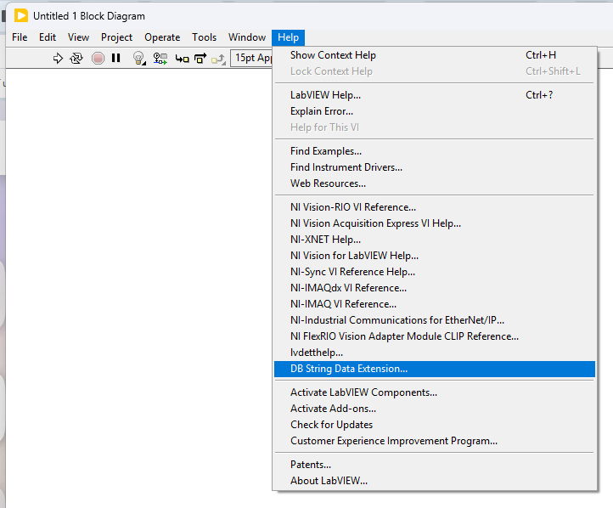Select NI Vision Acquisition Express VI Help...
613x508 pixels.
click(435, 223)
